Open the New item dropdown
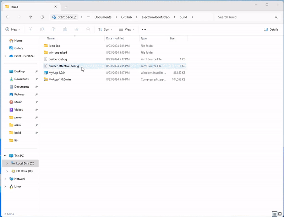 pos(13,29)
